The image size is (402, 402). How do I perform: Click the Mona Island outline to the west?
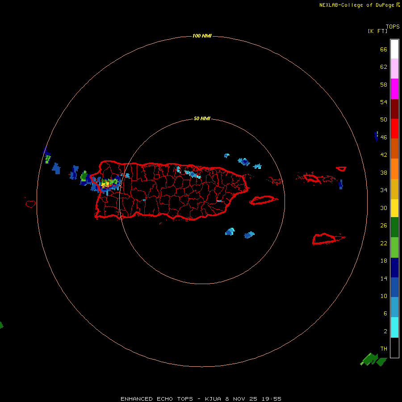[30, 204]
